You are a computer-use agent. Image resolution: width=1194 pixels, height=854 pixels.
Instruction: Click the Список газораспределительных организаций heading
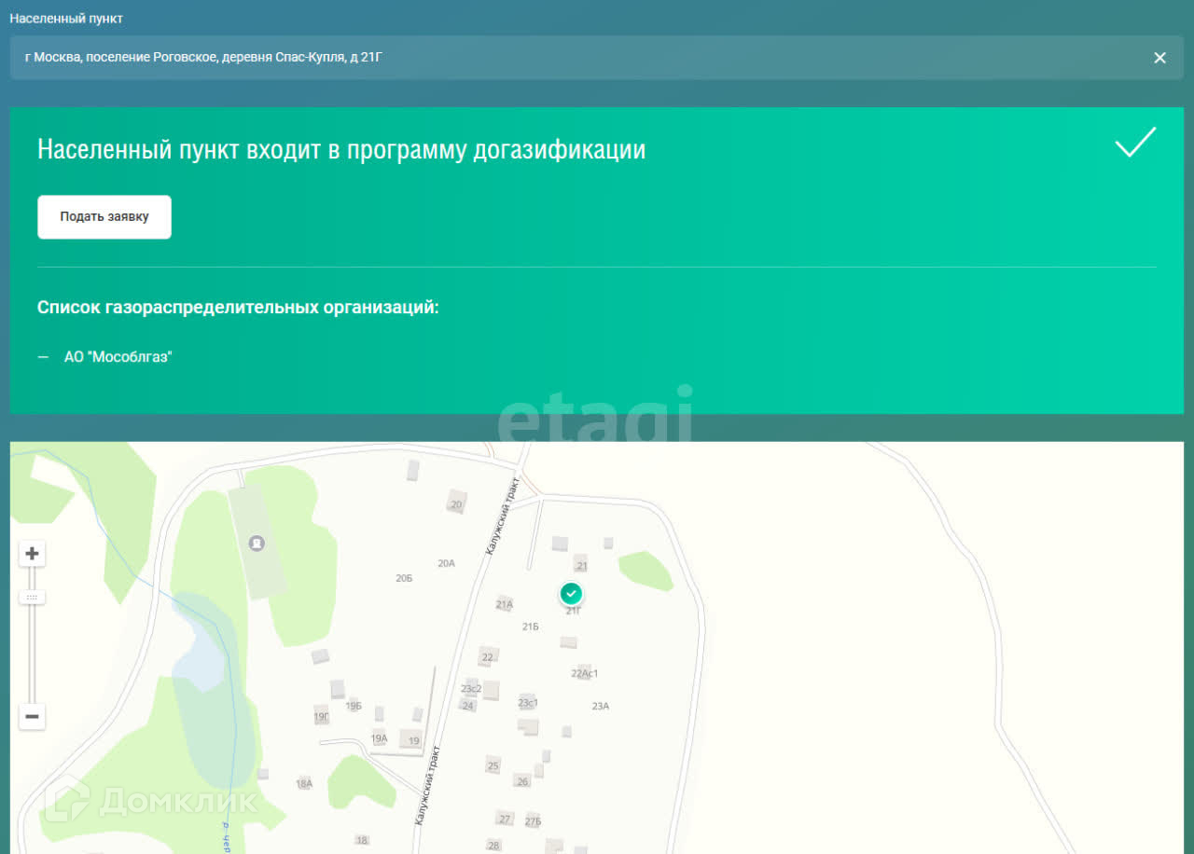[x=238, y=308]
